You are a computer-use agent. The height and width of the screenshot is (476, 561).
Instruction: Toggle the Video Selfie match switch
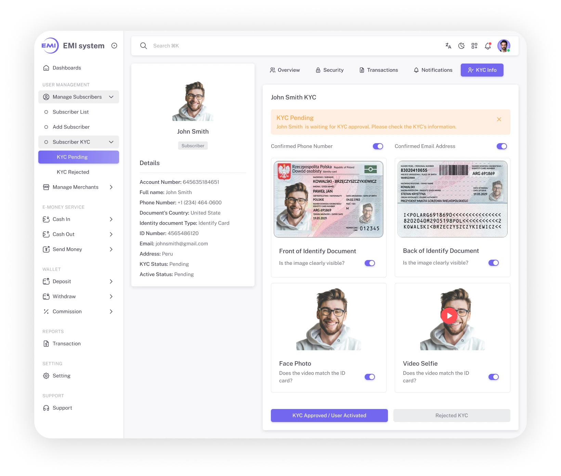tap(494, 377)
